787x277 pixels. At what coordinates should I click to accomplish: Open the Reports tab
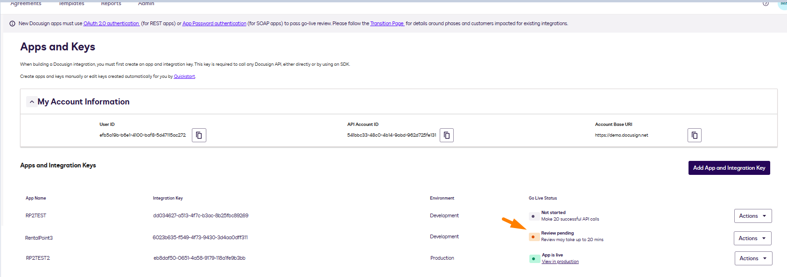tap(111, 3)
